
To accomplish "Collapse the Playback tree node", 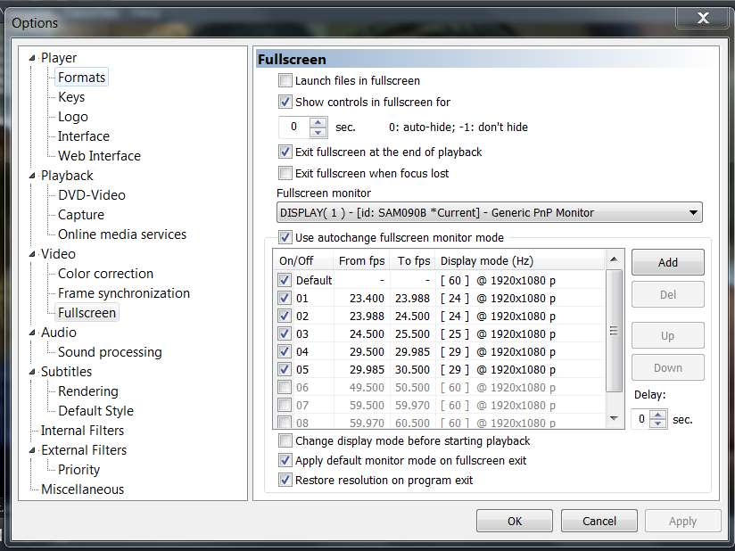I will (32, 176).
